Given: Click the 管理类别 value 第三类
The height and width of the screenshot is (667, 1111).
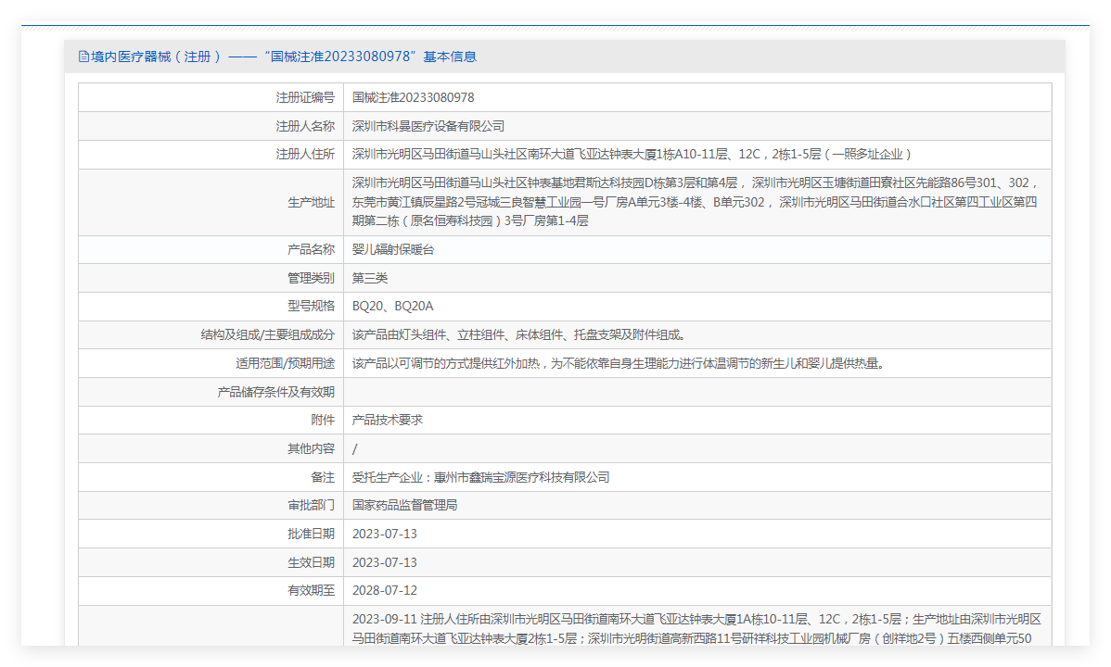Looking at the screenshot, I should (x=370, y=278).
